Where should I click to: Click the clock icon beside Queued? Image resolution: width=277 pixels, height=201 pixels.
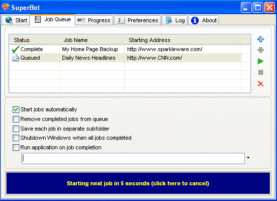[x=16, y=58]
